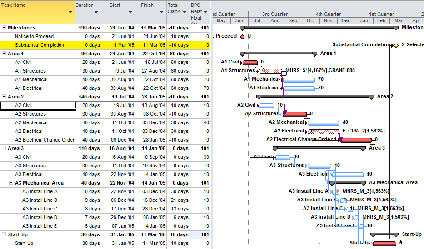Collapse the Milestones summary task
Image resolution: width=424 pixels, height=249 pixels.
pyautogui.click(x=4, y=28)
